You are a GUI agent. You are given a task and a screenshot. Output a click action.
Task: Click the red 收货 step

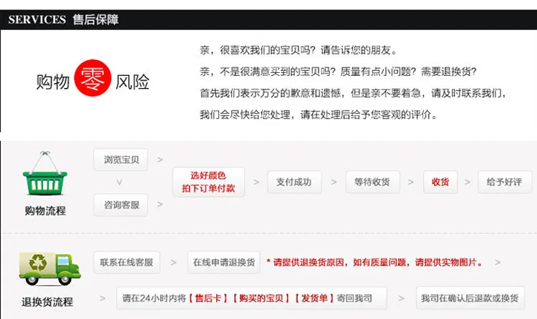(440, 182)
